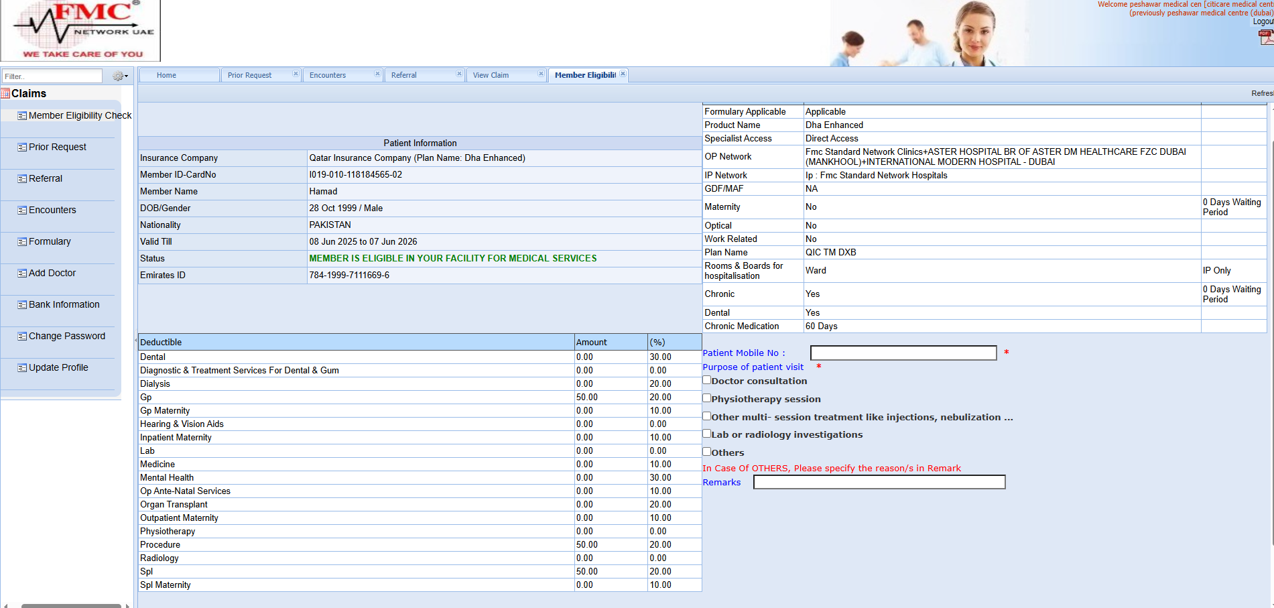Viewport: 1274px width, 608px height.
Task: Click the Remarks text field
Action: (879, 483)
